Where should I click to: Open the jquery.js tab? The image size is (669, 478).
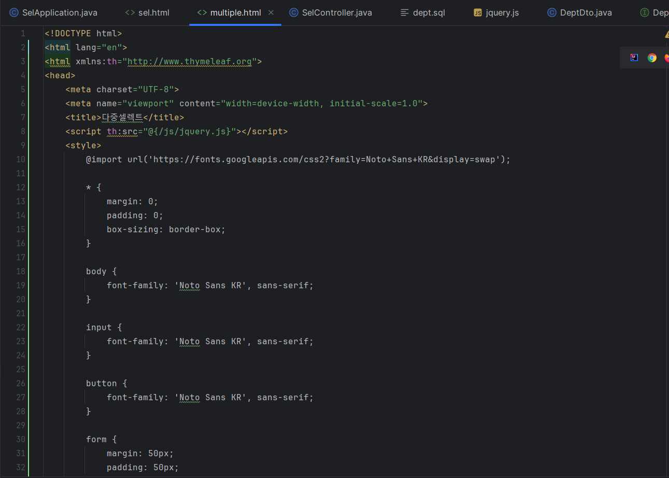pos(496,12)
